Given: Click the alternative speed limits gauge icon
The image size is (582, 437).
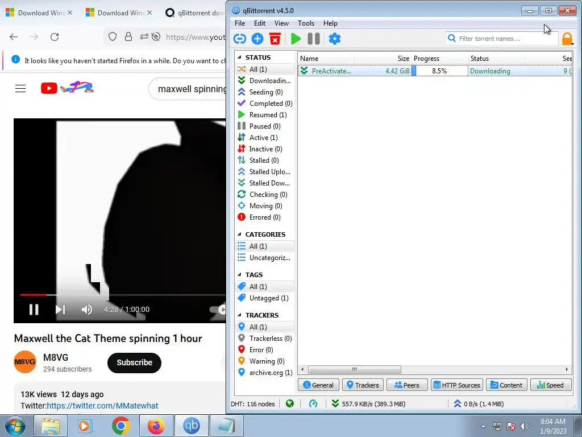Looking at the screenshot, I should click(x=313, y=403).
